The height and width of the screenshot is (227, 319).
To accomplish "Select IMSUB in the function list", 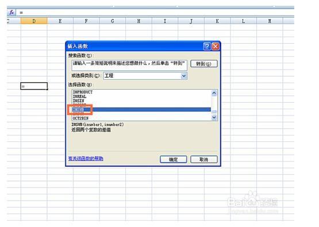I will click(141, 110).
